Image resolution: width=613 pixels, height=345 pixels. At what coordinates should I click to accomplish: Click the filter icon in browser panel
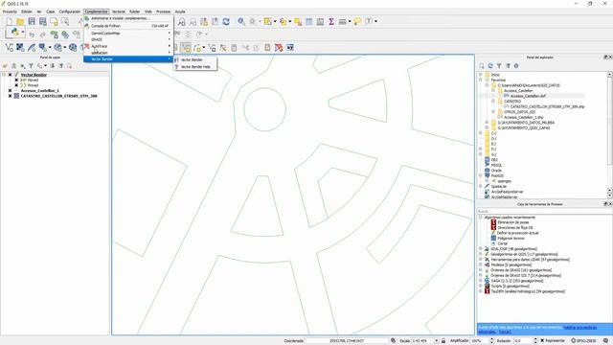pos(499,66)
